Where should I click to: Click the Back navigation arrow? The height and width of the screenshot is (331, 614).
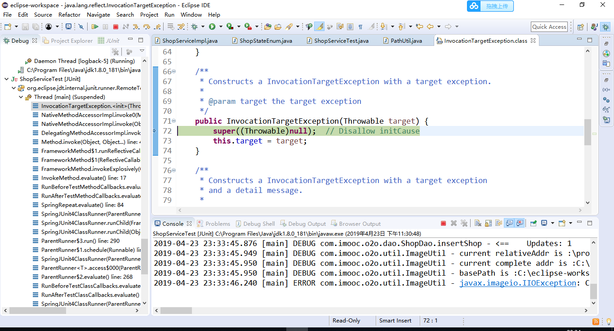[430, 27]
